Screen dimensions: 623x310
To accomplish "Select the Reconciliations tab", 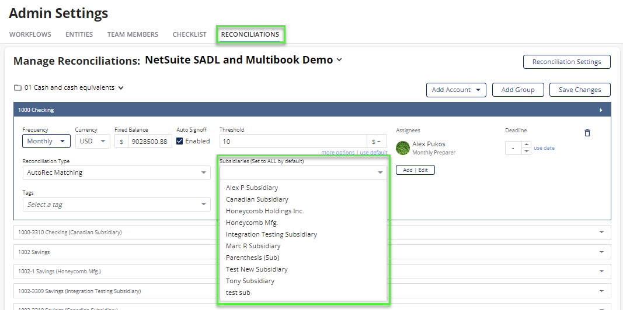I will 250,34.
